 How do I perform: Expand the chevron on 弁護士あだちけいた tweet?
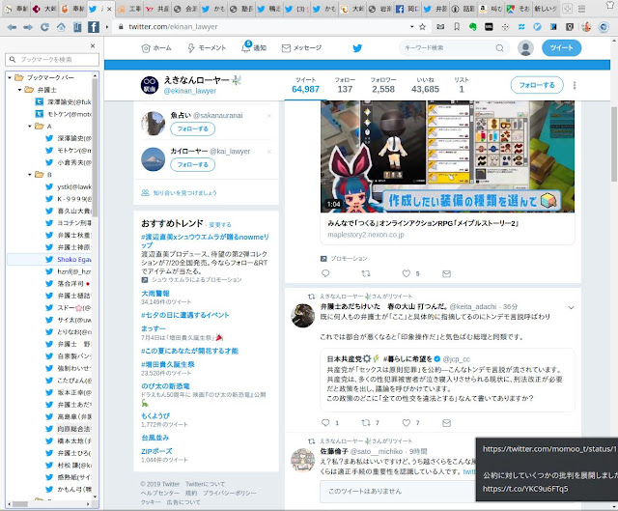[571, 307]
